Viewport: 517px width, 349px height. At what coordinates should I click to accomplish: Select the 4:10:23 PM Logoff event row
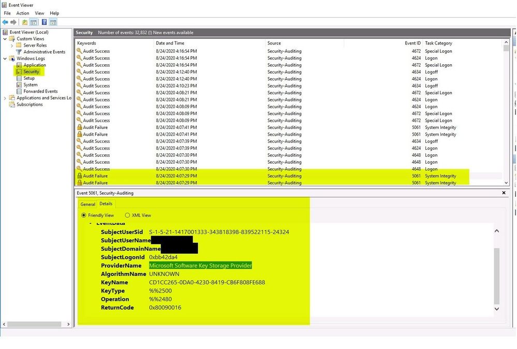coord(288,86)
